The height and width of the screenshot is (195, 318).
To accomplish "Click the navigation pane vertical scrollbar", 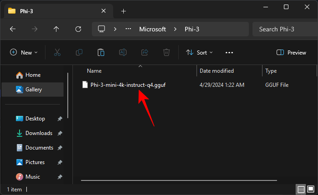I will click(x=68, y=95).
